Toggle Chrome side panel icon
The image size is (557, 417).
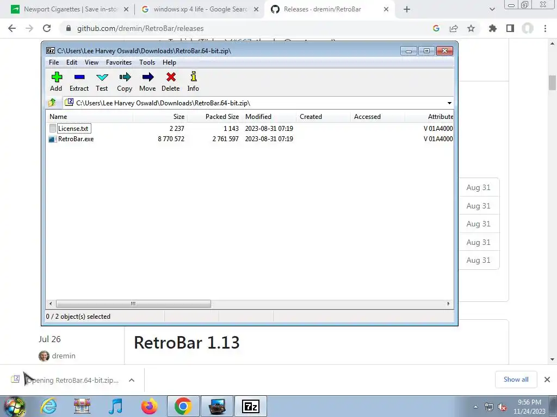point(510,28)
